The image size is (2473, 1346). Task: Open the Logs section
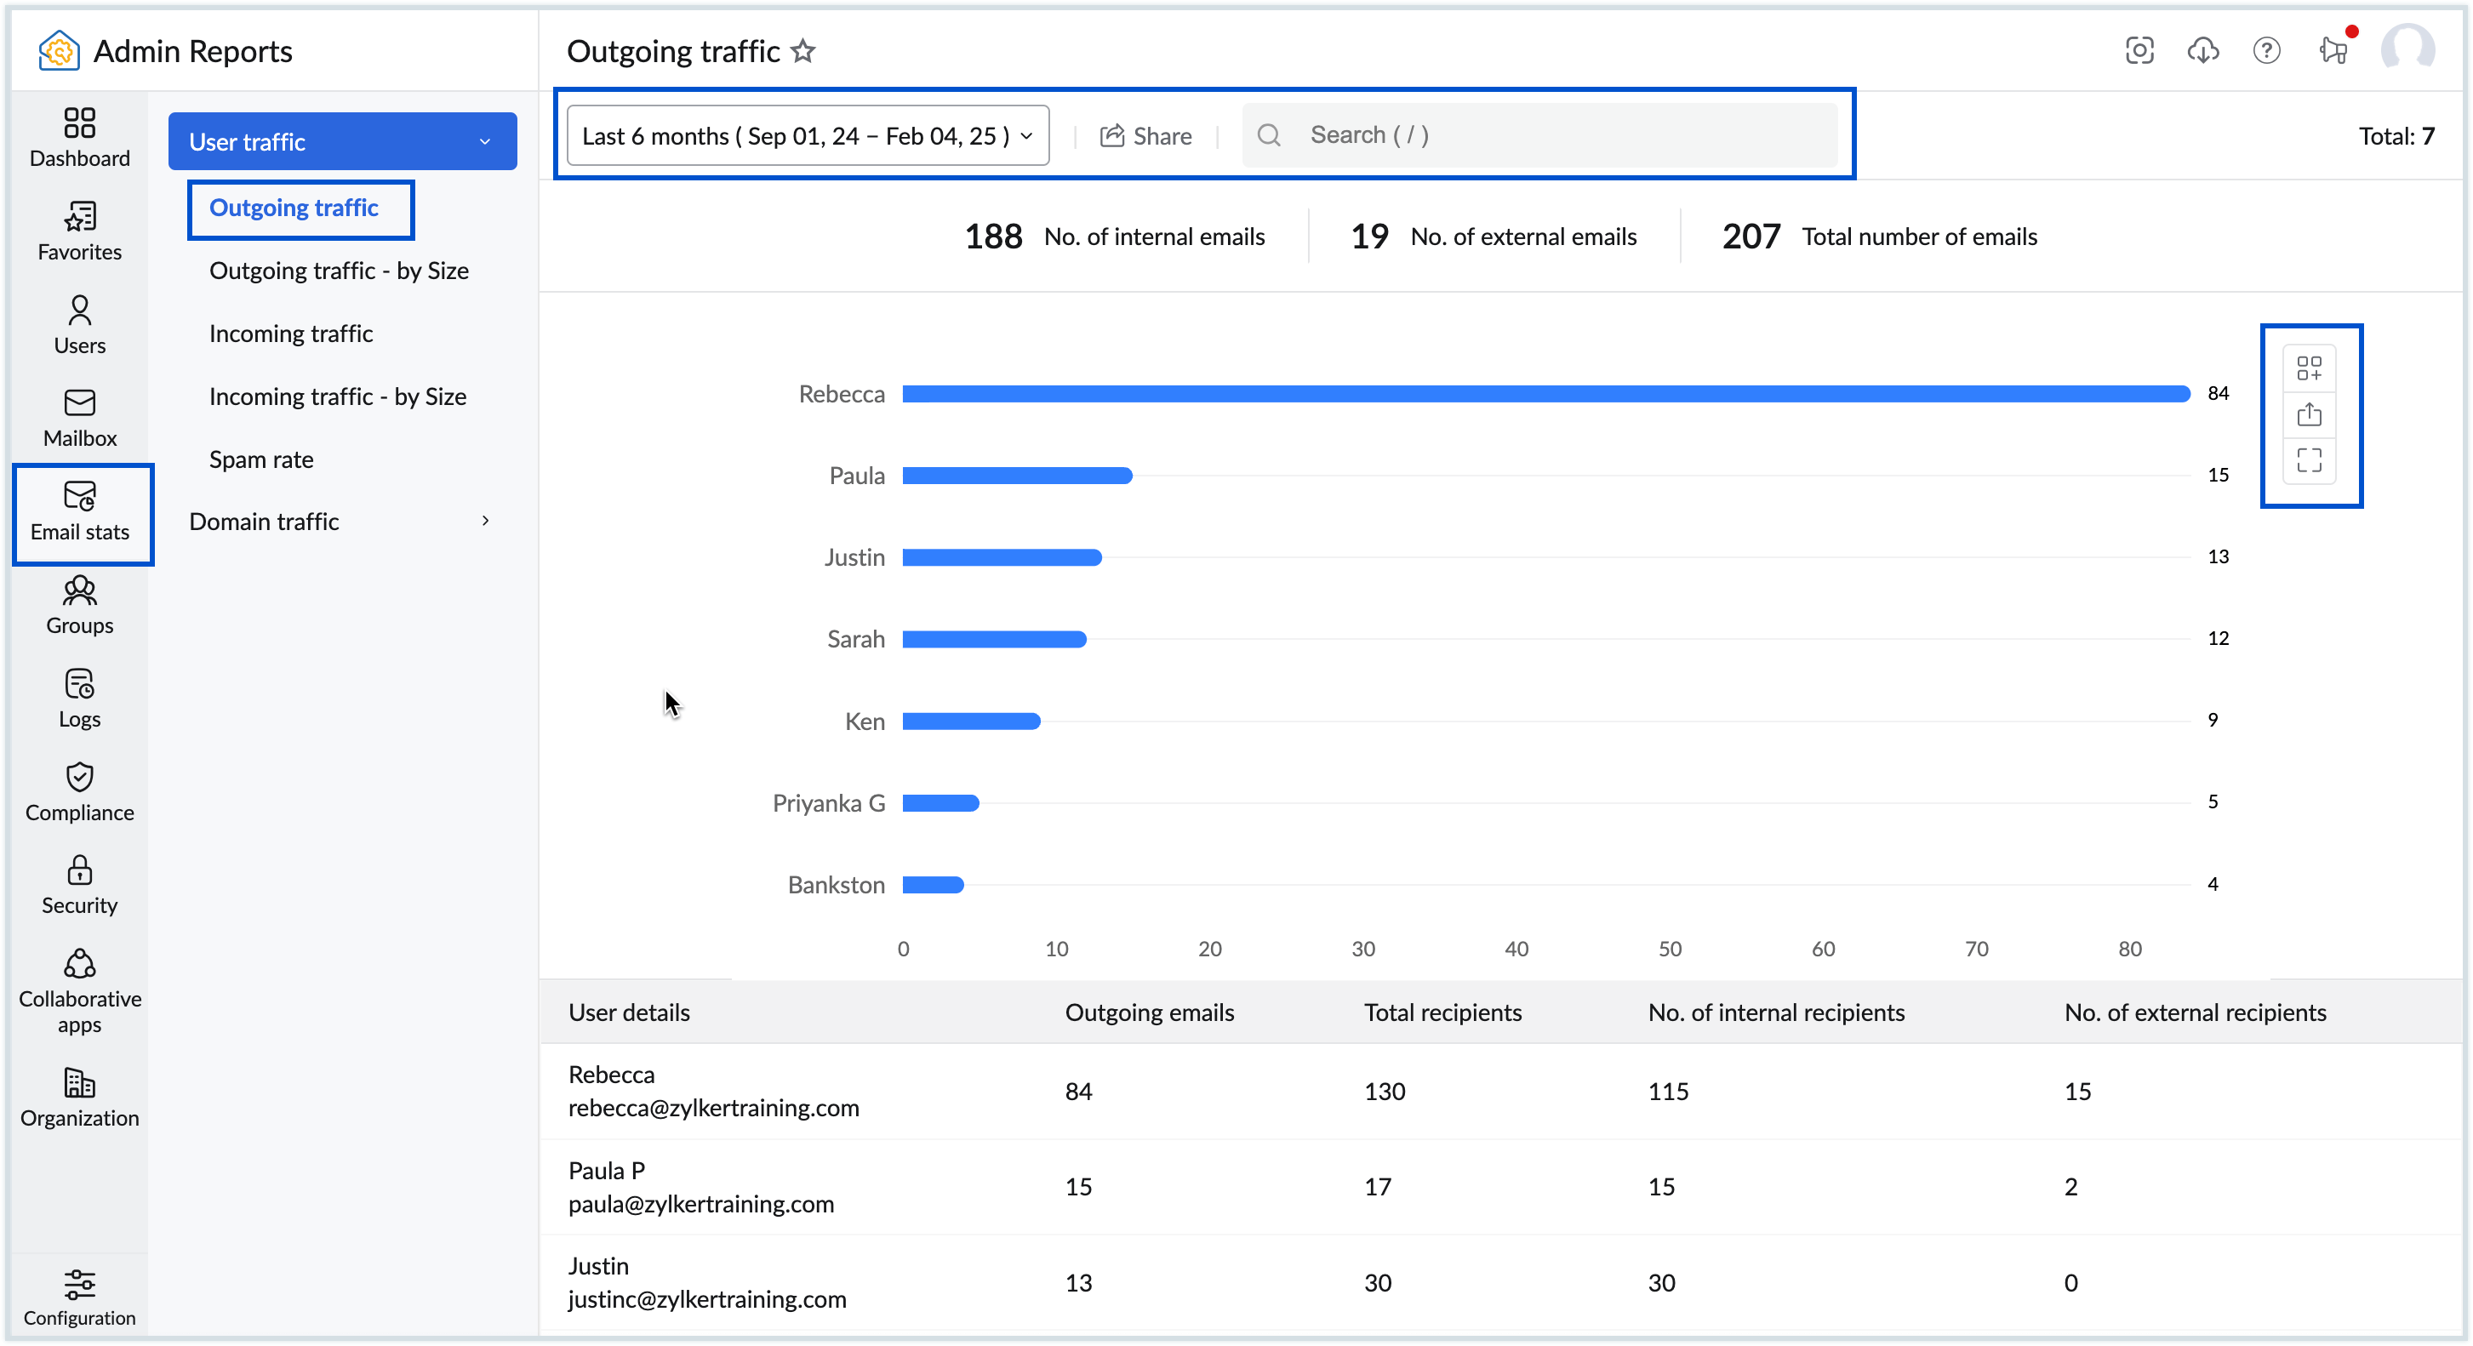(79, 698)
